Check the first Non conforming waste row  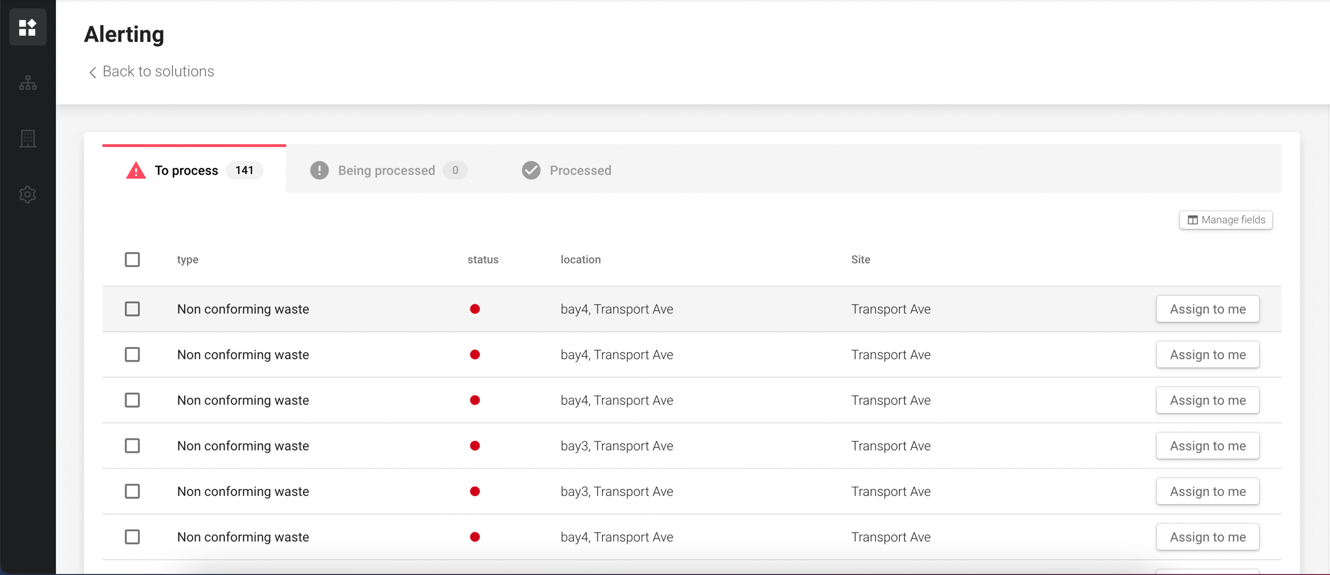click(132, 309)
